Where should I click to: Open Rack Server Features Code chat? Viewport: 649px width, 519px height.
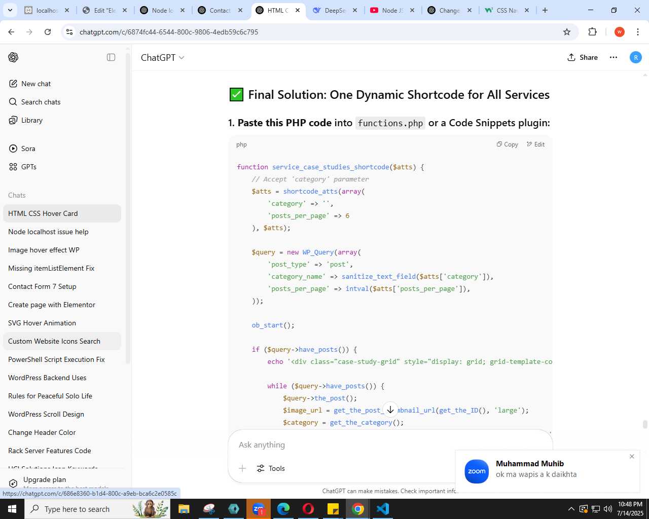click(62, 451)
